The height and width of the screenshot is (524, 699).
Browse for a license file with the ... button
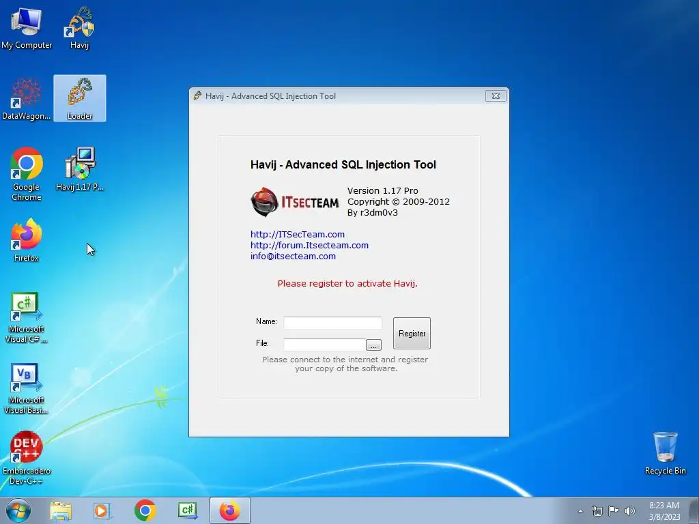tap(373, 345)
